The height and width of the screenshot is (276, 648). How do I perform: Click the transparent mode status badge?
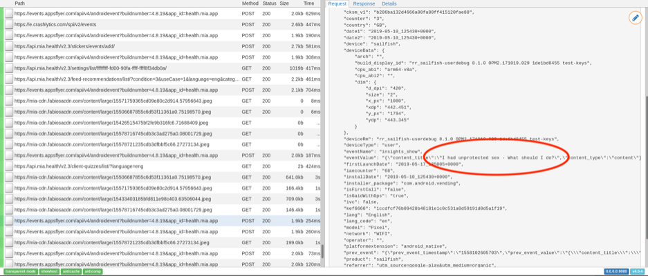coord(20,272)
